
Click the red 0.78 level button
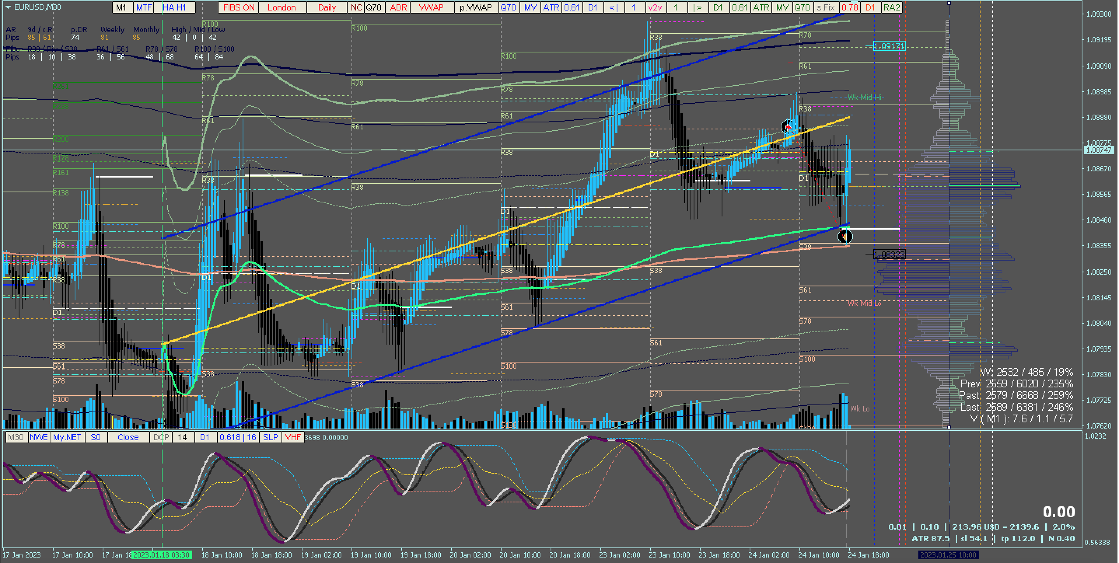[x=849, y=7]
